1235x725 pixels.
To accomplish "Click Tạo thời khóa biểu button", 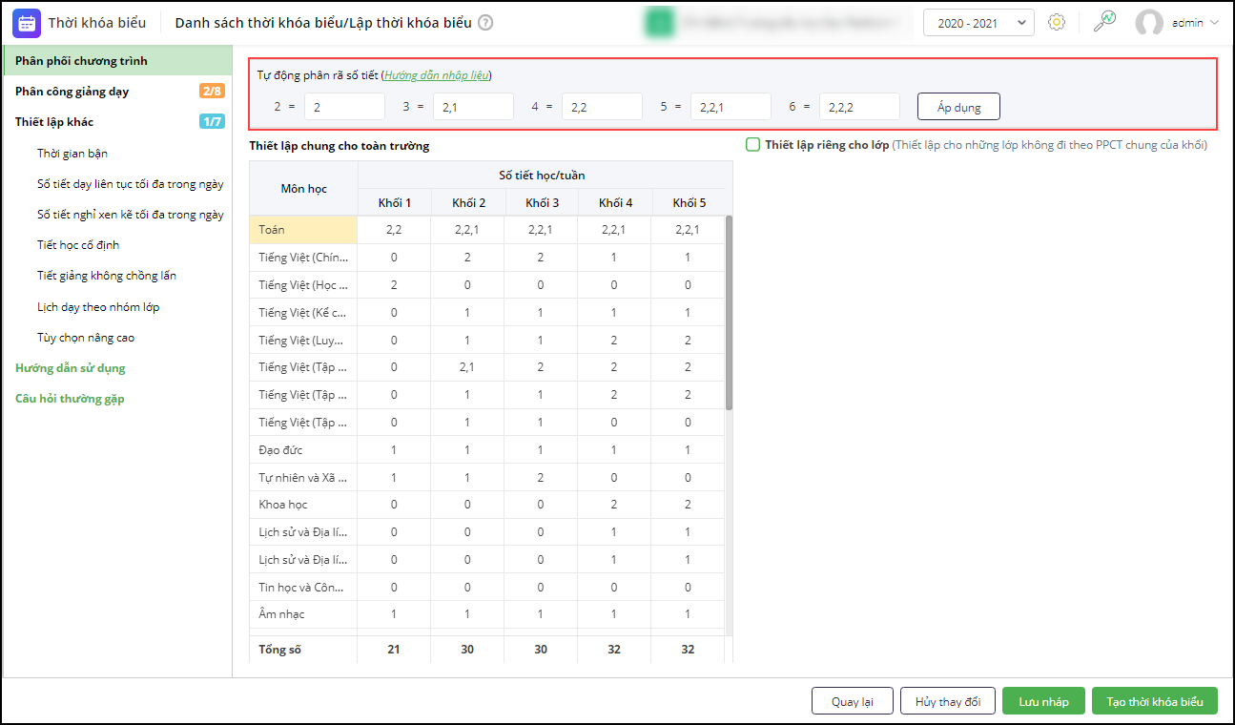I will pos(1154,701).
